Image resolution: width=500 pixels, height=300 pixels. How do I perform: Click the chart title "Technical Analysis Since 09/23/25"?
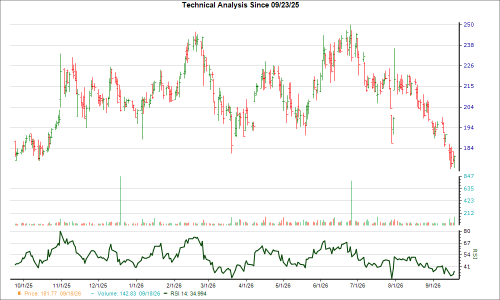click(240, 5)
